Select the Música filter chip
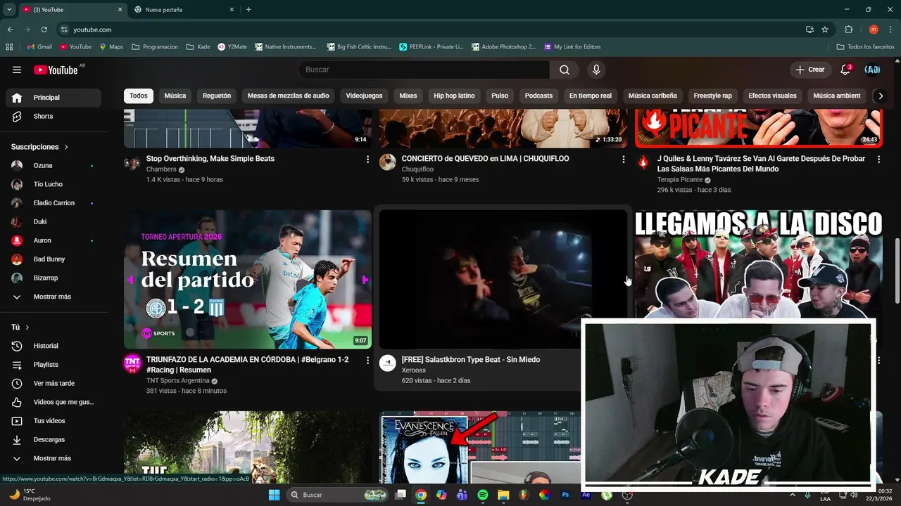Screen dimensions: 901x506 175,96
